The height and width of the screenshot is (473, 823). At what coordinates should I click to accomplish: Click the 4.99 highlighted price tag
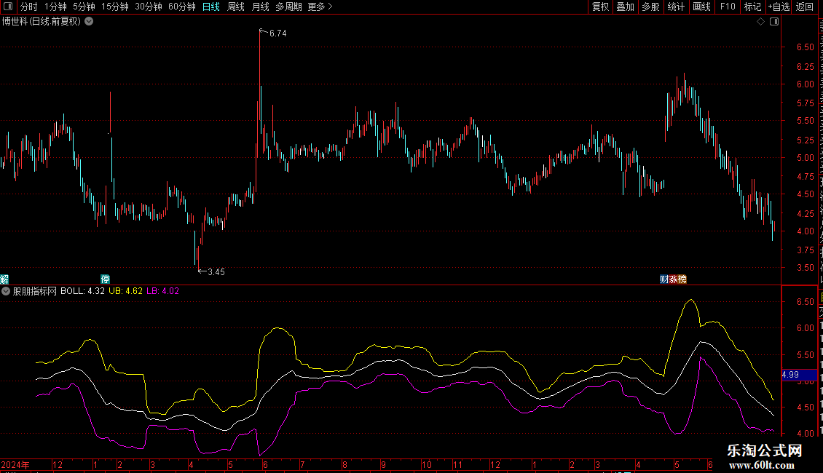coord(799,375)
